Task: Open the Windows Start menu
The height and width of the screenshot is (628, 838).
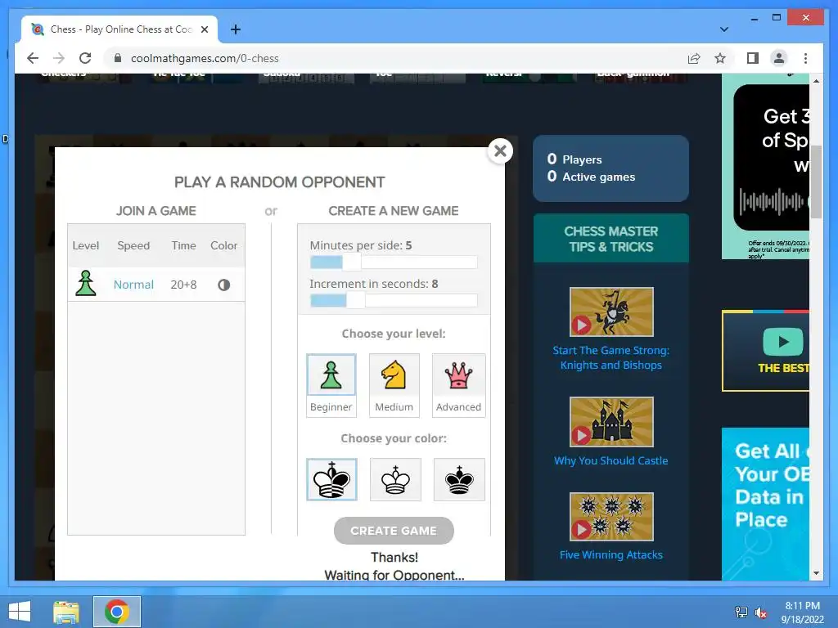Action: 20,612
